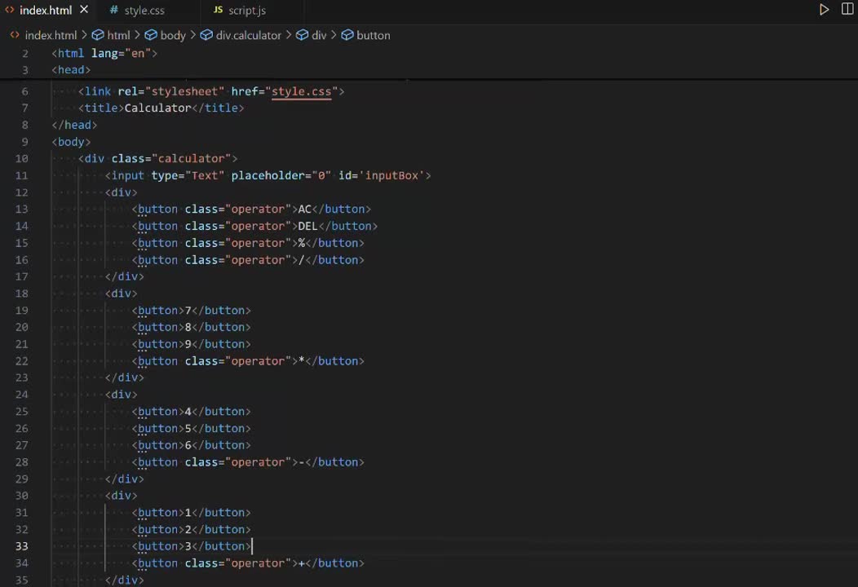Follow the style.css link in href
Viewport: 858px width, 587px height.
(x=302, y=91)
